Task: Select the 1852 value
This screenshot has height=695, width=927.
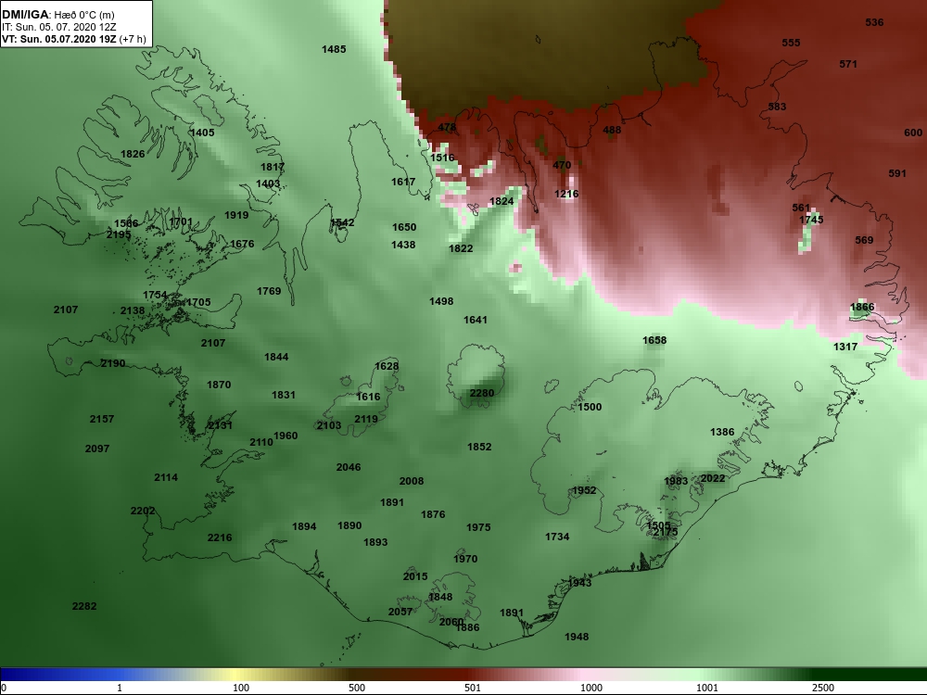Action: pyautogui.click(x=479, y=447)
